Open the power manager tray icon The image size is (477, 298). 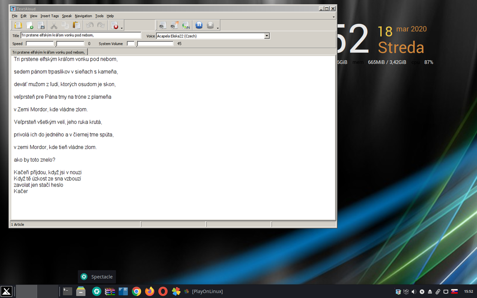pyautogui.click(x=422, y=292)
